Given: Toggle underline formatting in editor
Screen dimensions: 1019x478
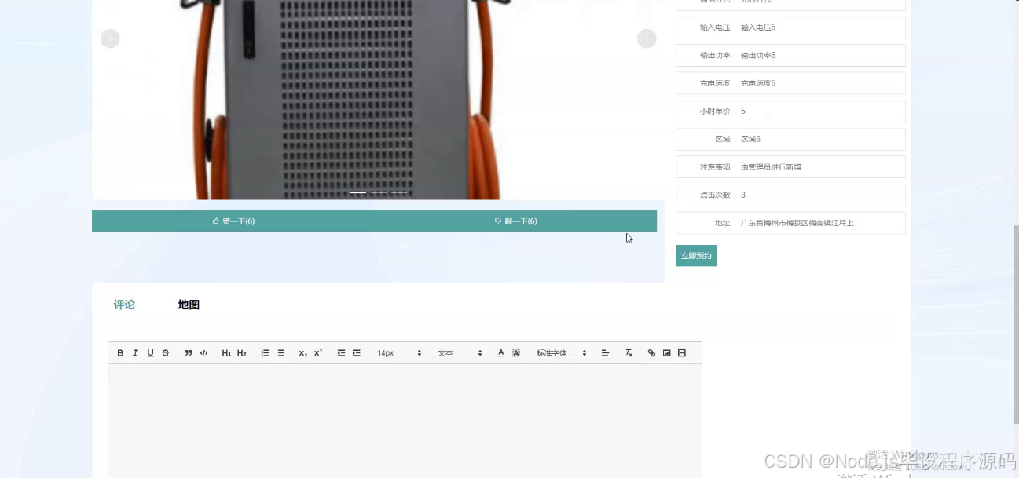Looking at the screenshot, I should pos(150,353).
